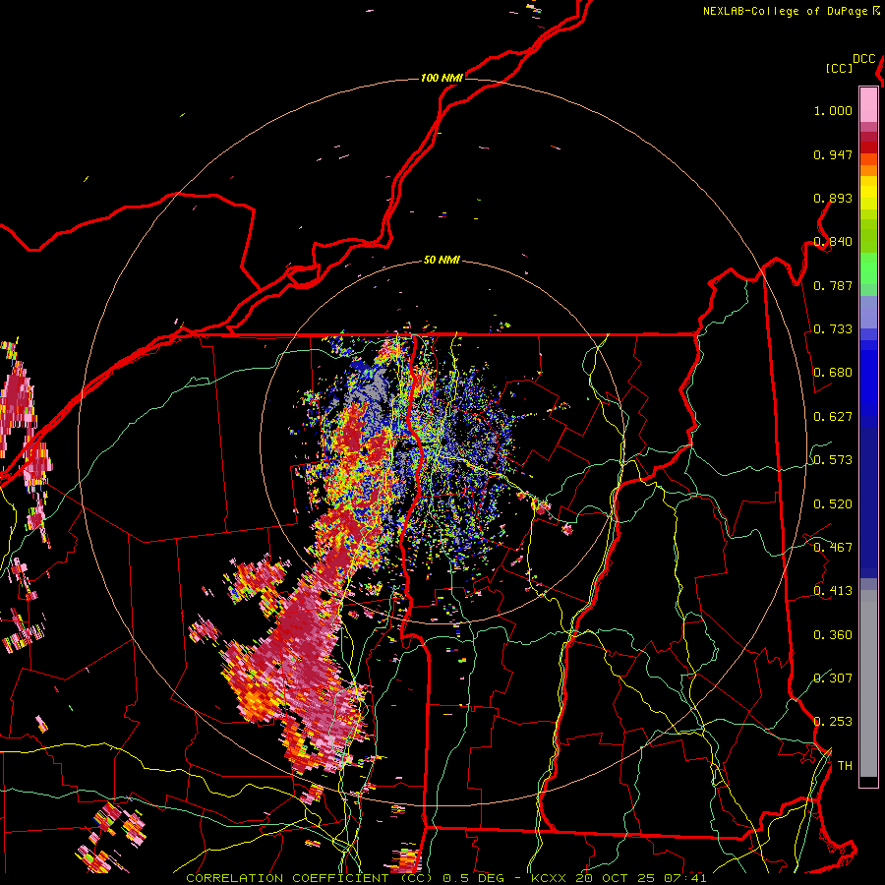Click the 0.307 scale value
This screenshot has height=885, width=885.
[833, 678]
